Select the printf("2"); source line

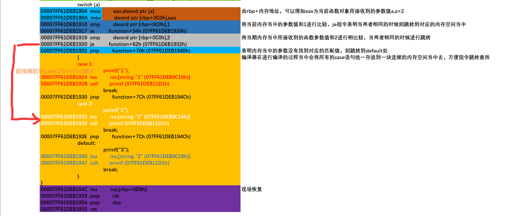click(x=116, y=110)
